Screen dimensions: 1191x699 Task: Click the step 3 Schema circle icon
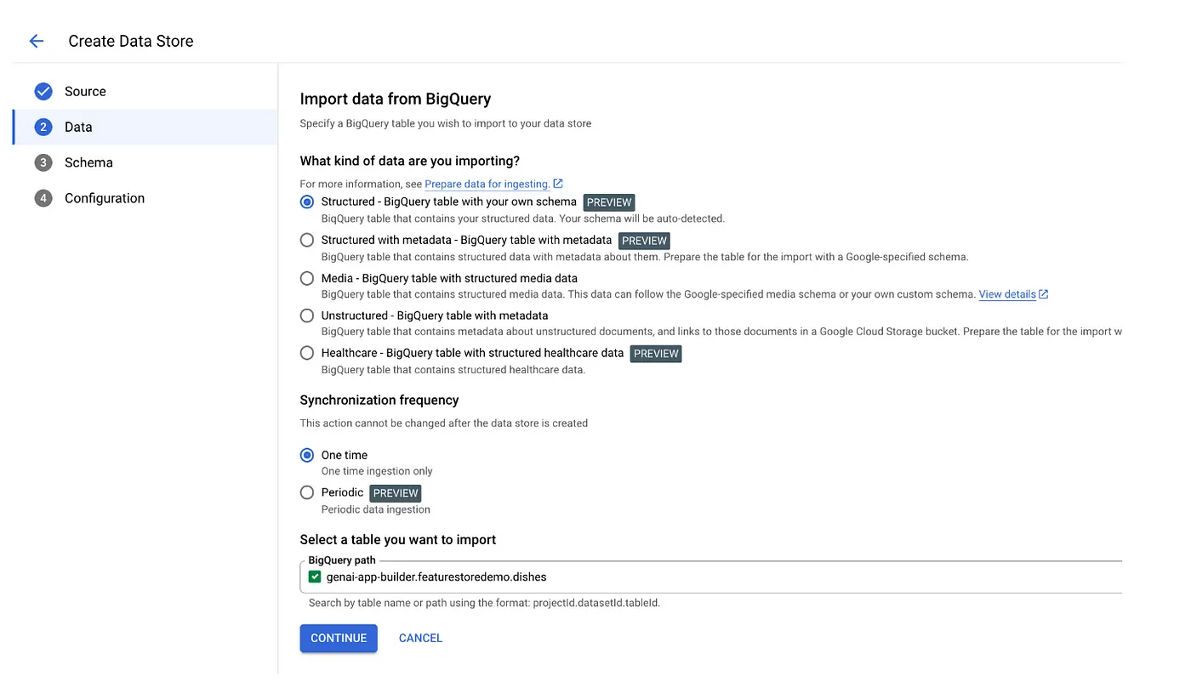point(43,163)
